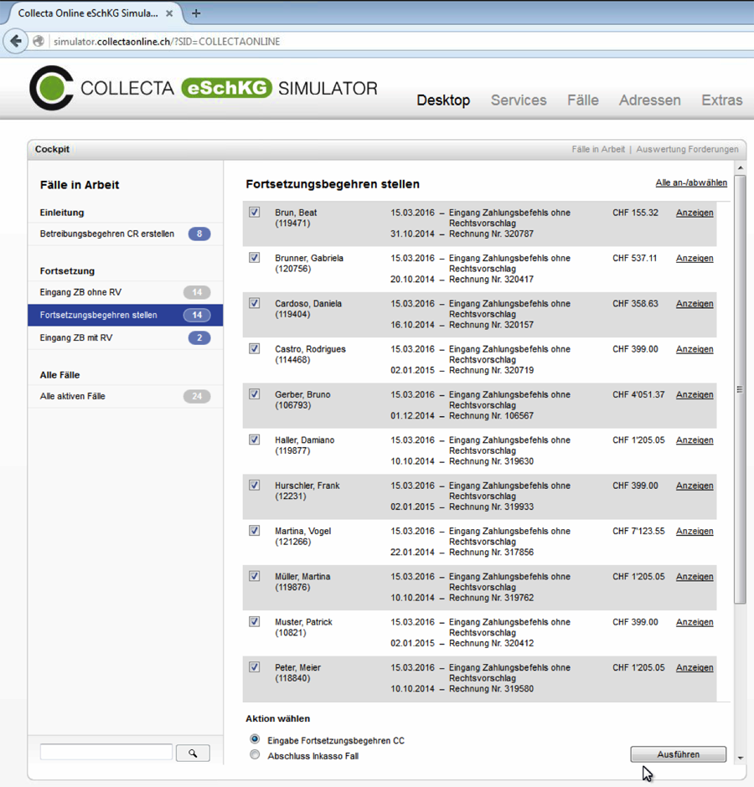This screenshot has height=787, width=754.
Task: Open Anzeigen for Haller, Damiano
Action: [695, 440]
